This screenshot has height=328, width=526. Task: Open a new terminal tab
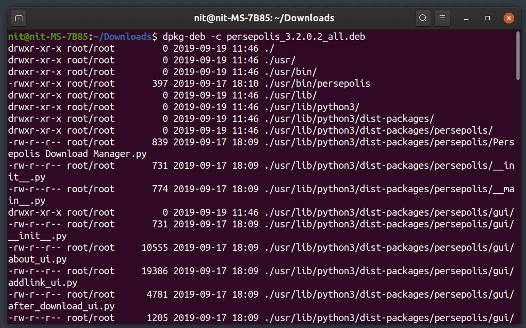(19, 18)
